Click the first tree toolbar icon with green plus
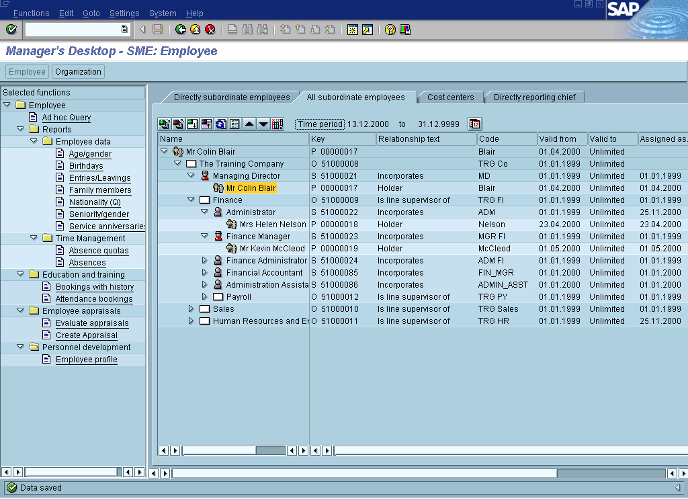The width and height of the screenshot is (688, 500). [165, 124]
